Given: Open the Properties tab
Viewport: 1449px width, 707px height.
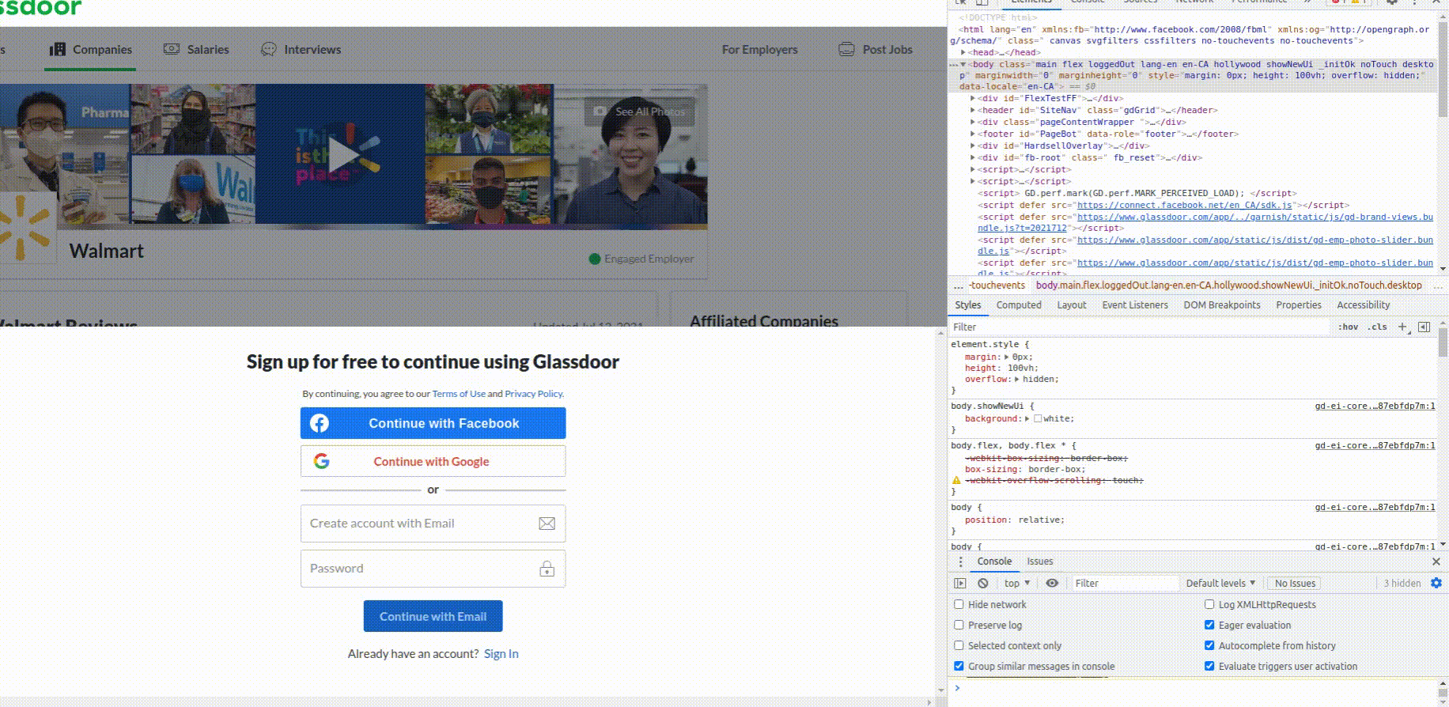Looking at the screenshot, I should [1299, 305].
